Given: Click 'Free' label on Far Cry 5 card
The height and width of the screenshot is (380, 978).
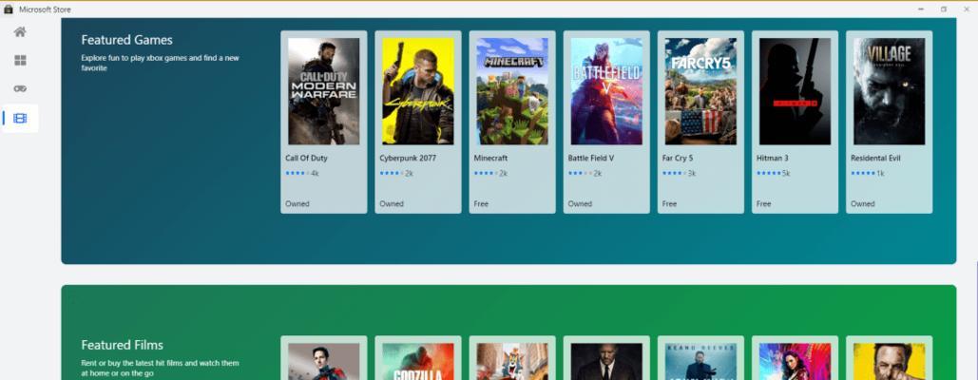Looking at the screenshot, I should (x=669, y=203).
